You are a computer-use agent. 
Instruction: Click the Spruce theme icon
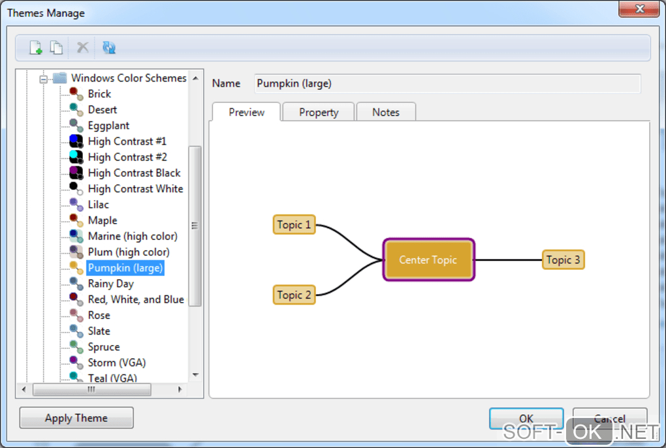(x=76, y=347)
